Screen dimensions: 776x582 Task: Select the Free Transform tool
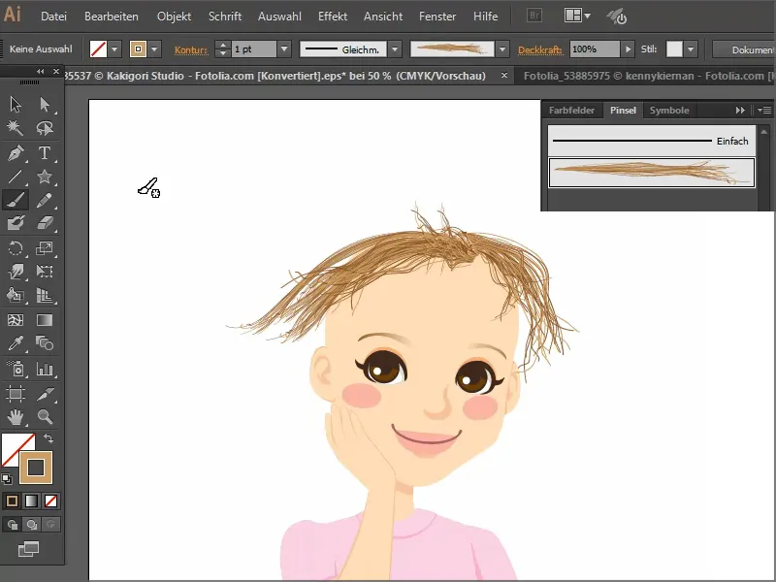(x=45, y=272)
